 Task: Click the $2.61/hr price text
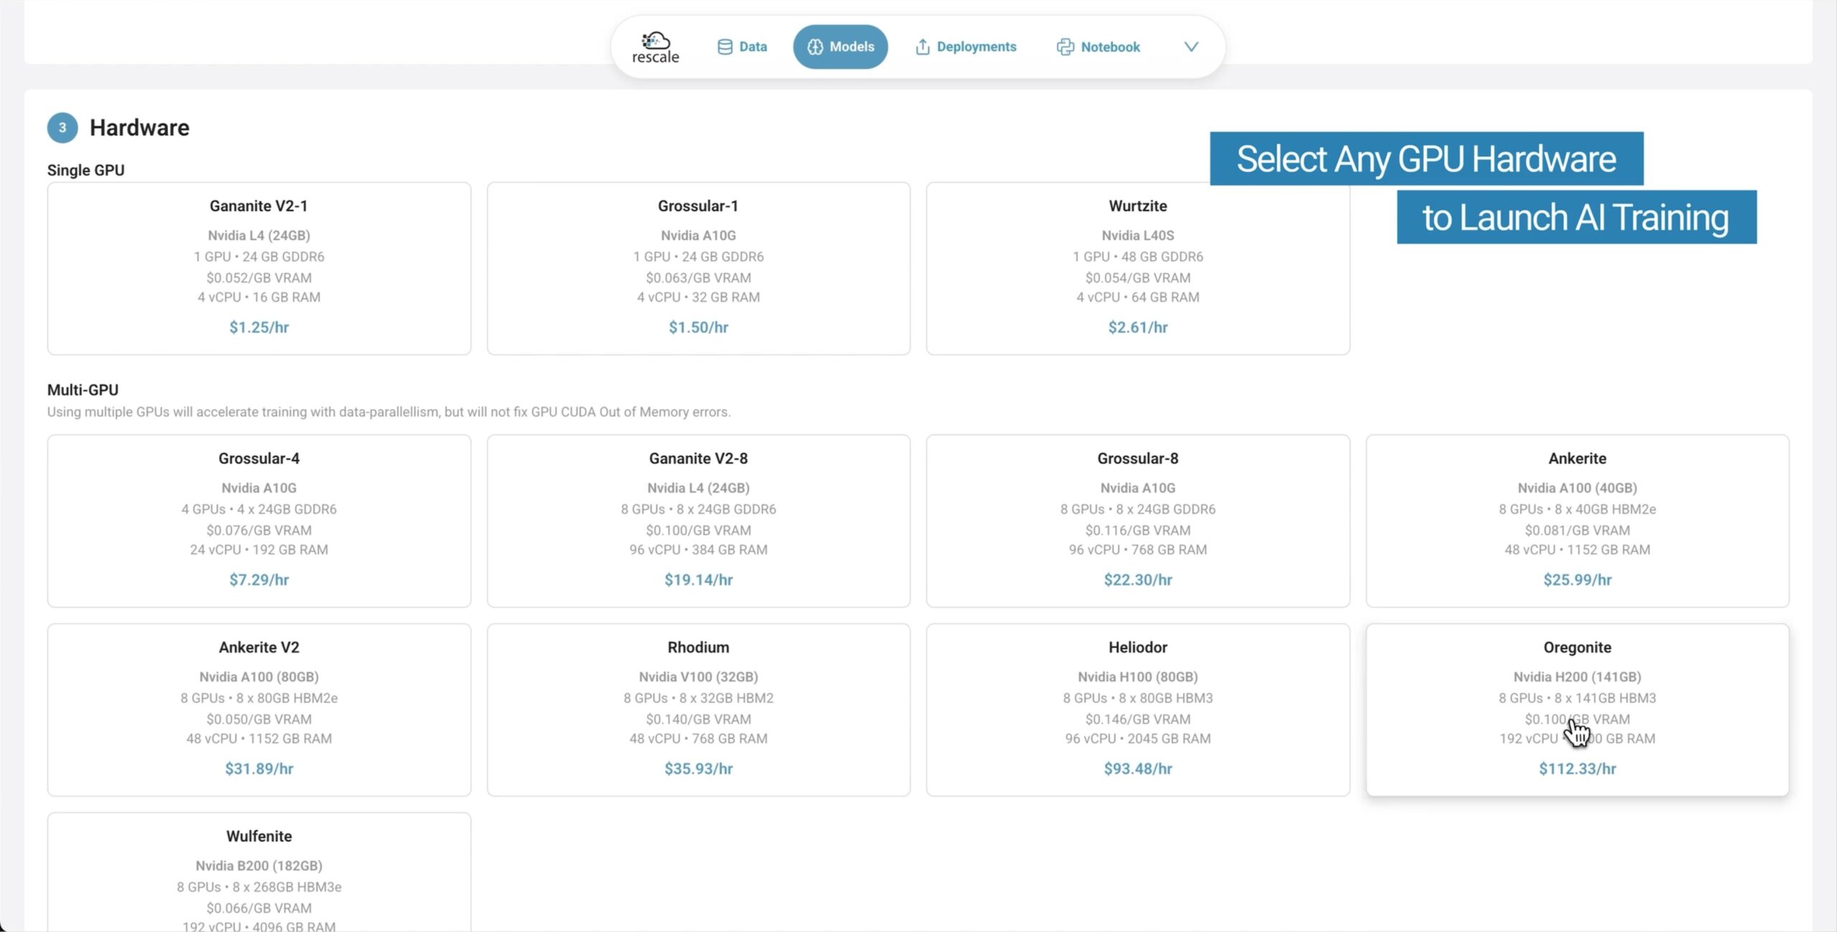point(1138,327)
